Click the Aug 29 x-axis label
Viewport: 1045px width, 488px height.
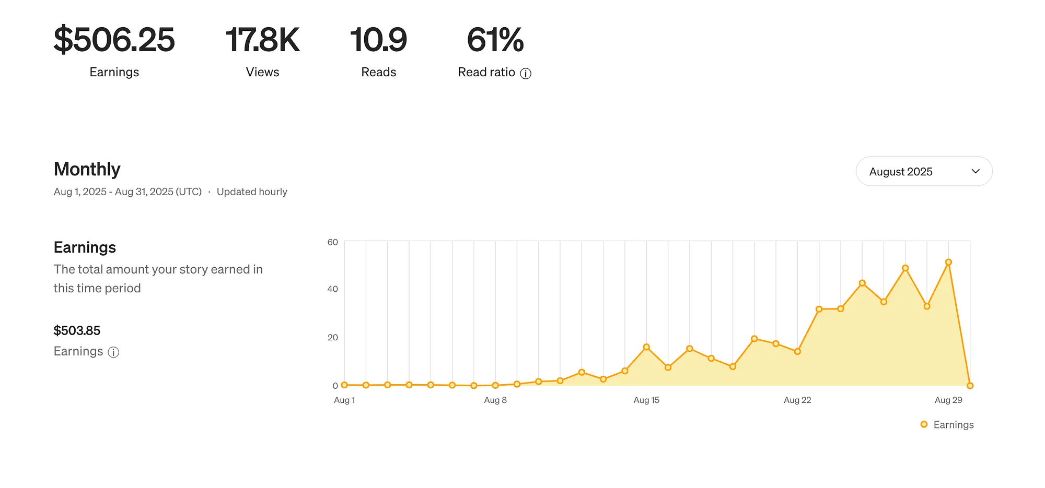[948, 400]
